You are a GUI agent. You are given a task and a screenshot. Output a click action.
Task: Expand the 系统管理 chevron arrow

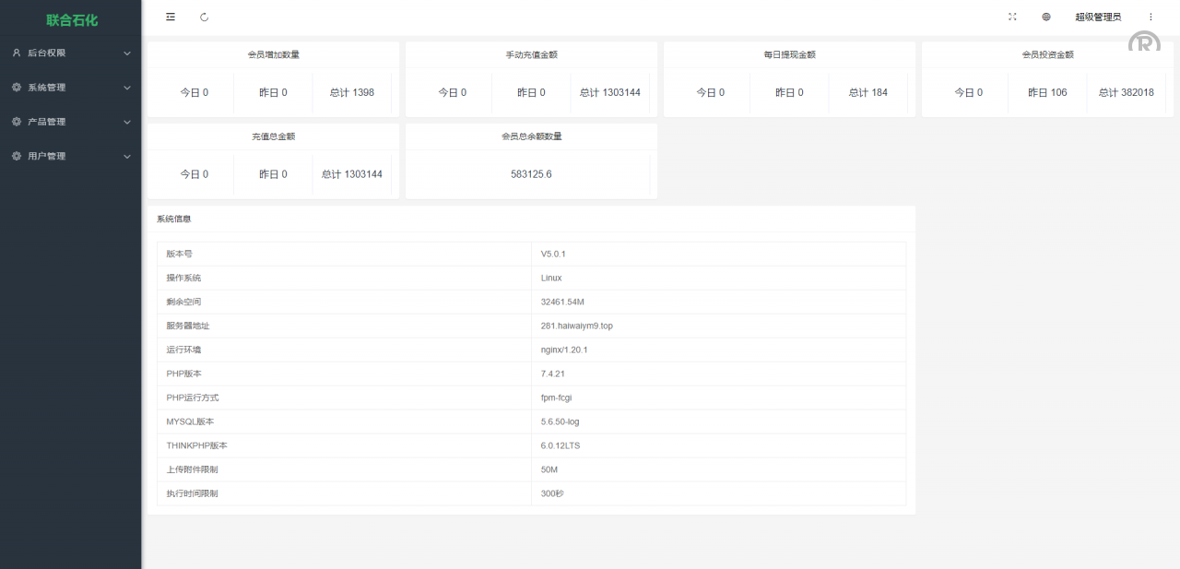pyautogui.click(x=127, y=88)
